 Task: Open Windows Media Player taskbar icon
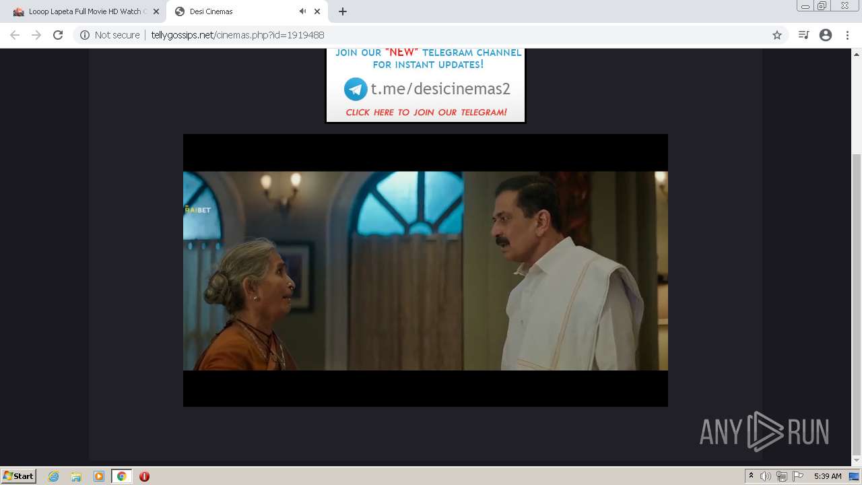tap(99, 476)
